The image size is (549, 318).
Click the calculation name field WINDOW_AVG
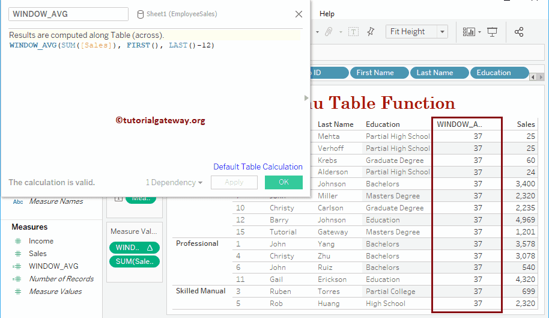pos(68,14)
